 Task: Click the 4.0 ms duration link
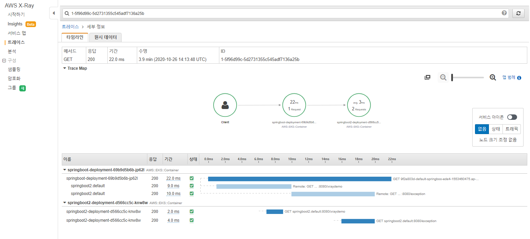click(173, 220)
